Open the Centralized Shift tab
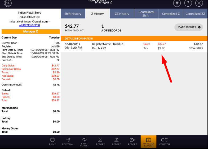208x149 pixels. pos(146,14)
